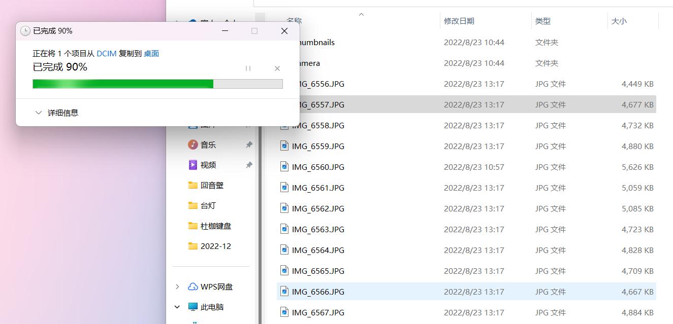Select the 4,732 KB size cell
Image resolution: width=673 pixels, height=324 pixels.
tap(637, 125)
